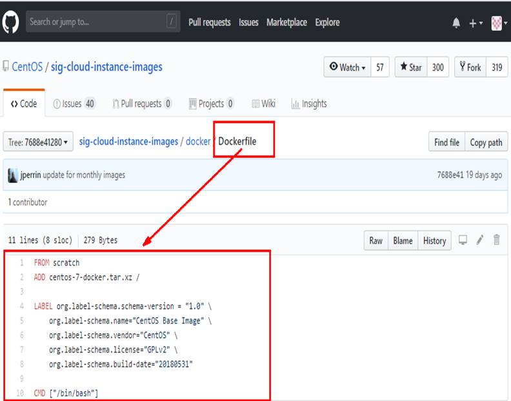Open Explore in top navigation
Viewport: 511px width, 401px height.
point(327,22)
